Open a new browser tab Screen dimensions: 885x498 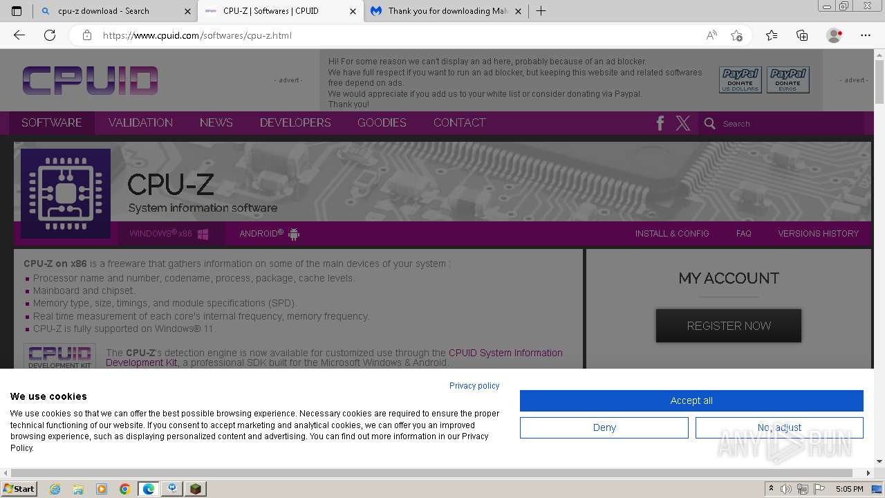[x=541, y=11]
